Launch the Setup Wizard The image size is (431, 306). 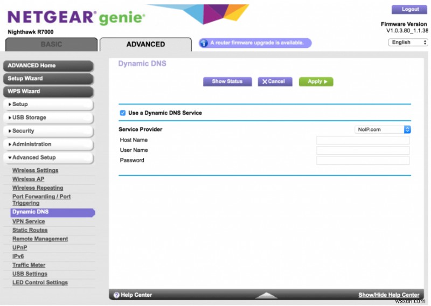click(48, 79)
